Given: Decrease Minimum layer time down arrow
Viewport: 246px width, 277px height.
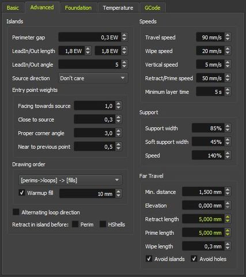Looking at the screenshot, I should (228, 93).
